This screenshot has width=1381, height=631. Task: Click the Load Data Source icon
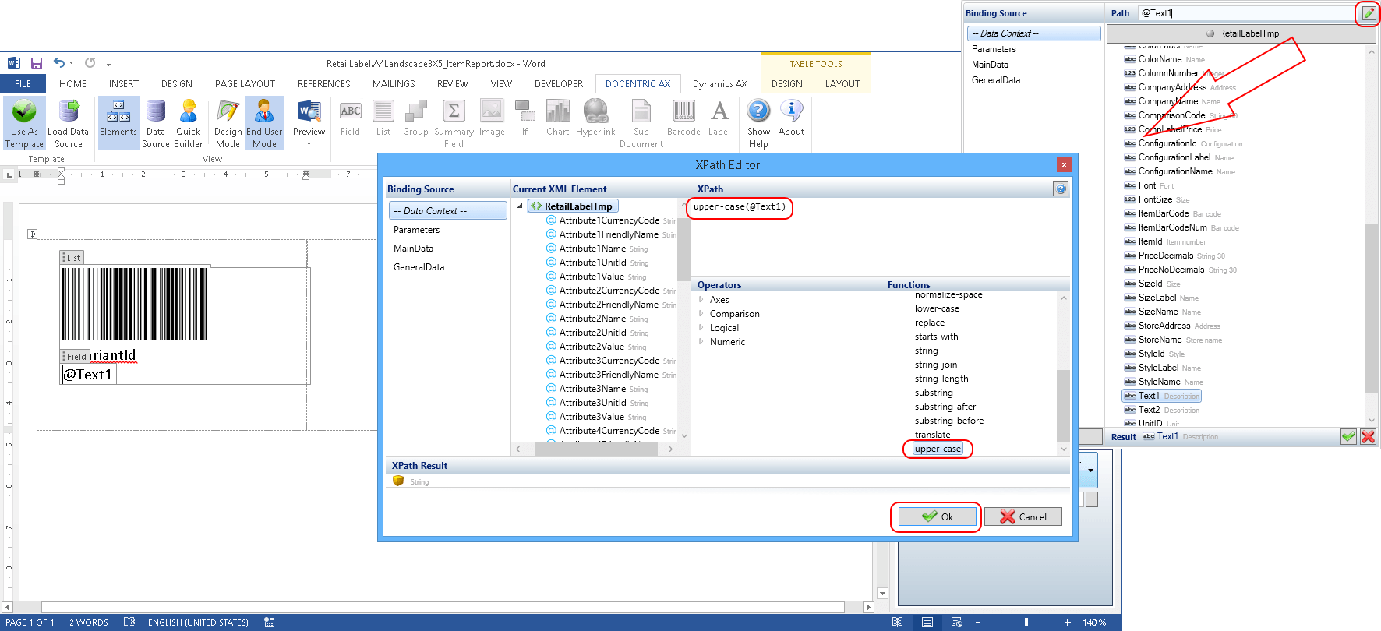click(69, 123)
